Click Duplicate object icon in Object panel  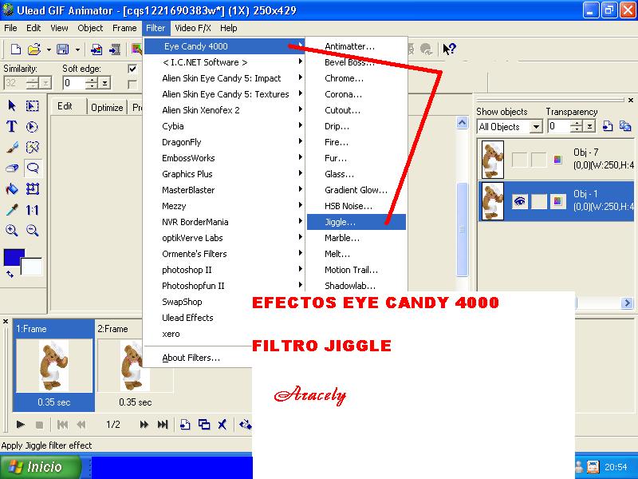pos(625,126)
